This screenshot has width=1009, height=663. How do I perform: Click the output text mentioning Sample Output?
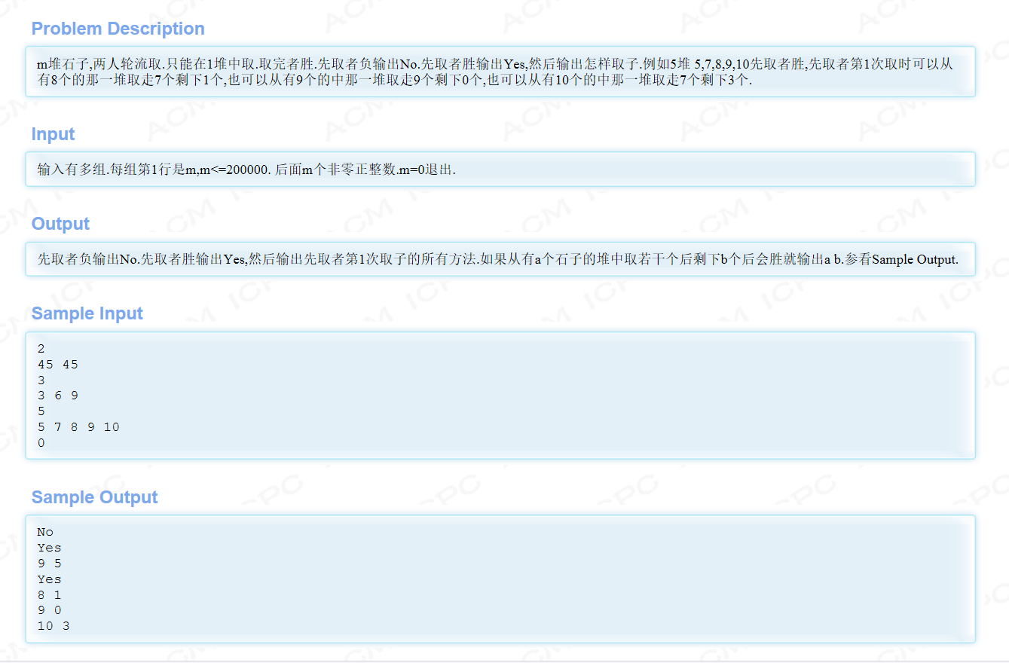pyautogui.click(x=498, y=259)
